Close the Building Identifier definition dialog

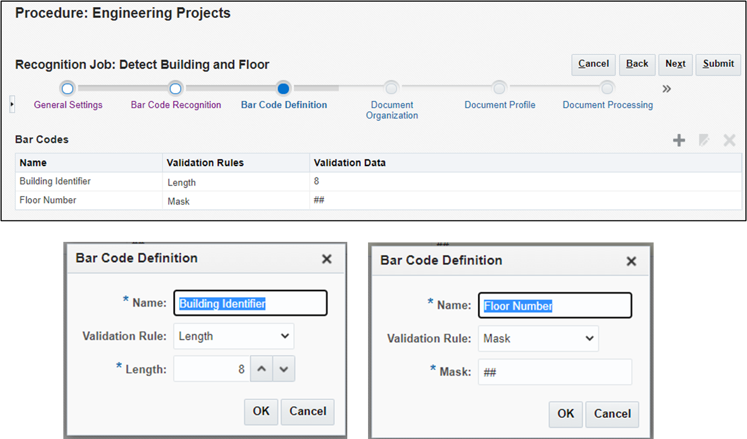[x=326, y=259]
